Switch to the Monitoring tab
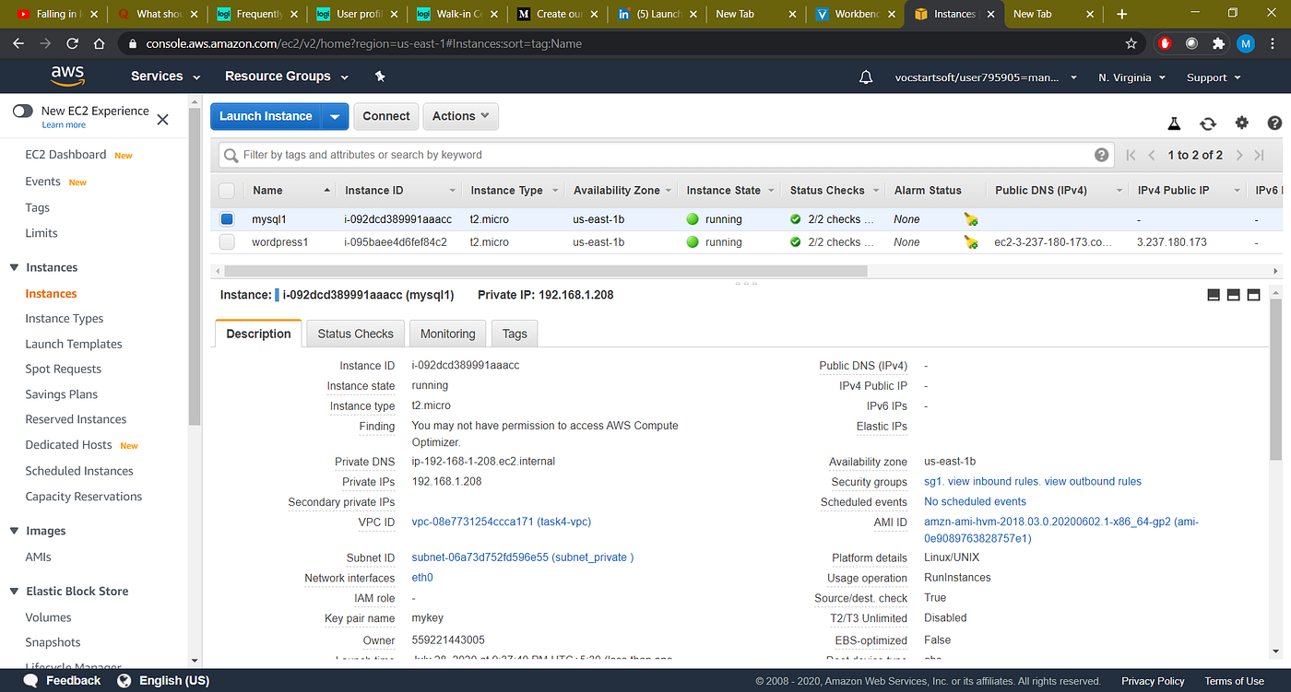The height and width of the screenshot is (692, 1291). [447, 334]
